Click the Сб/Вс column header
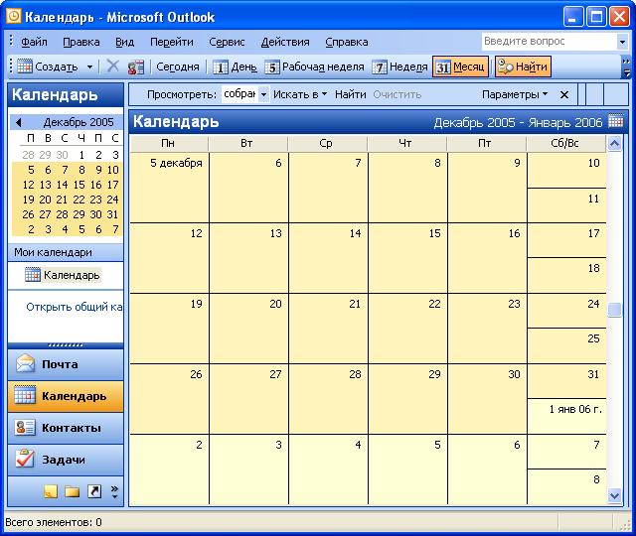This screenshot has height=536, width=636. point(565,143)
